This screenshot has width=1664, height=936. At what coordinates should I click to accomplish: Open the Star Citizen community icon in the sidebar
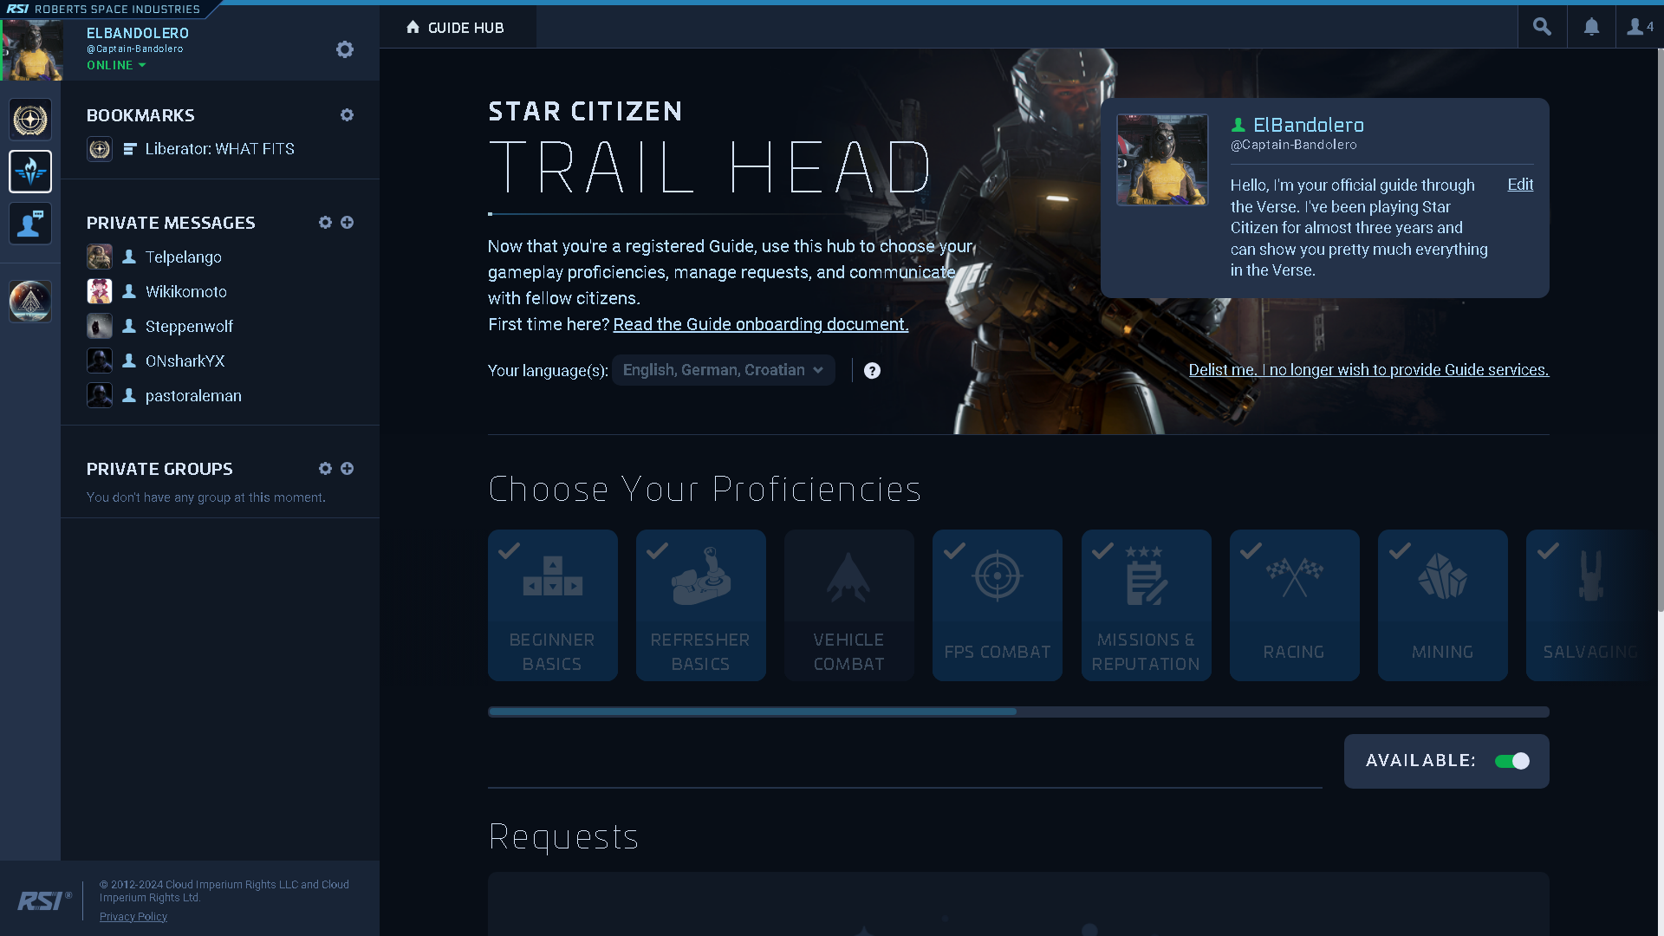pyautogui.click(x=29, y=119)
